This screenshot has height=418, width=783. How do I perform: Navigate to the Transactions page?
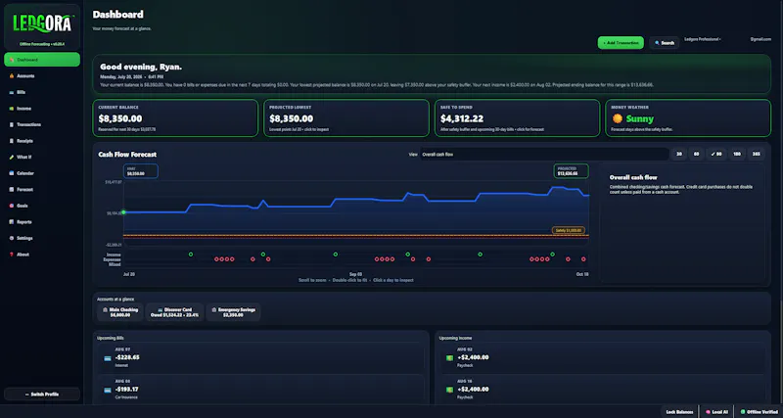coord(42,125)
